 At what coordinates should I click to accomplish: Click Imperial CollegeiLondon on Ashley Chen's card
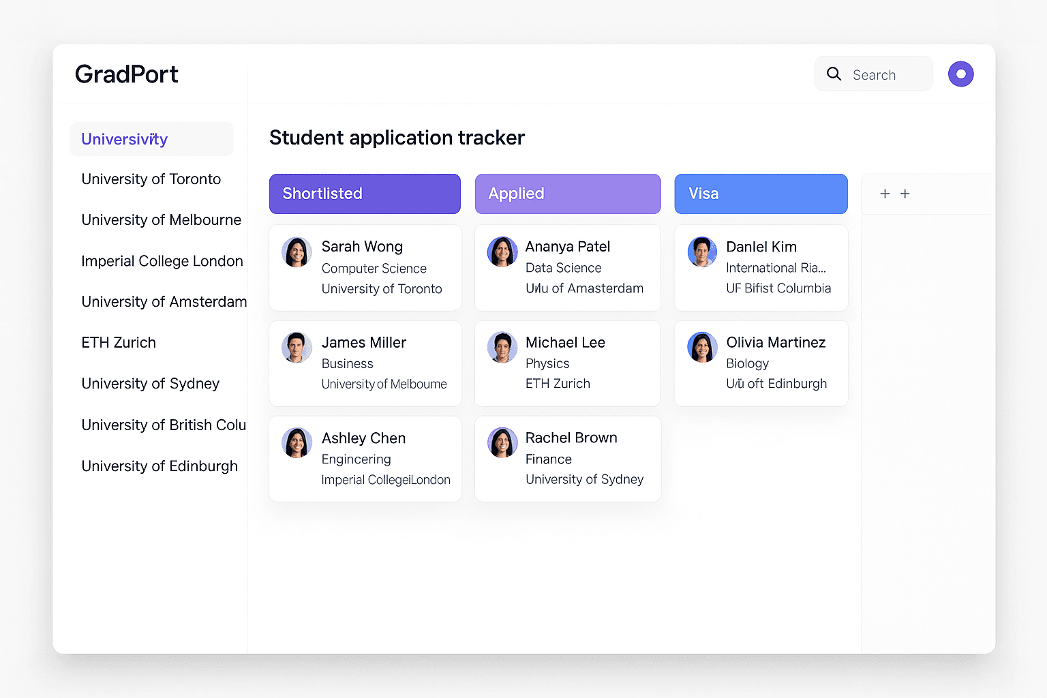point(386,480)
